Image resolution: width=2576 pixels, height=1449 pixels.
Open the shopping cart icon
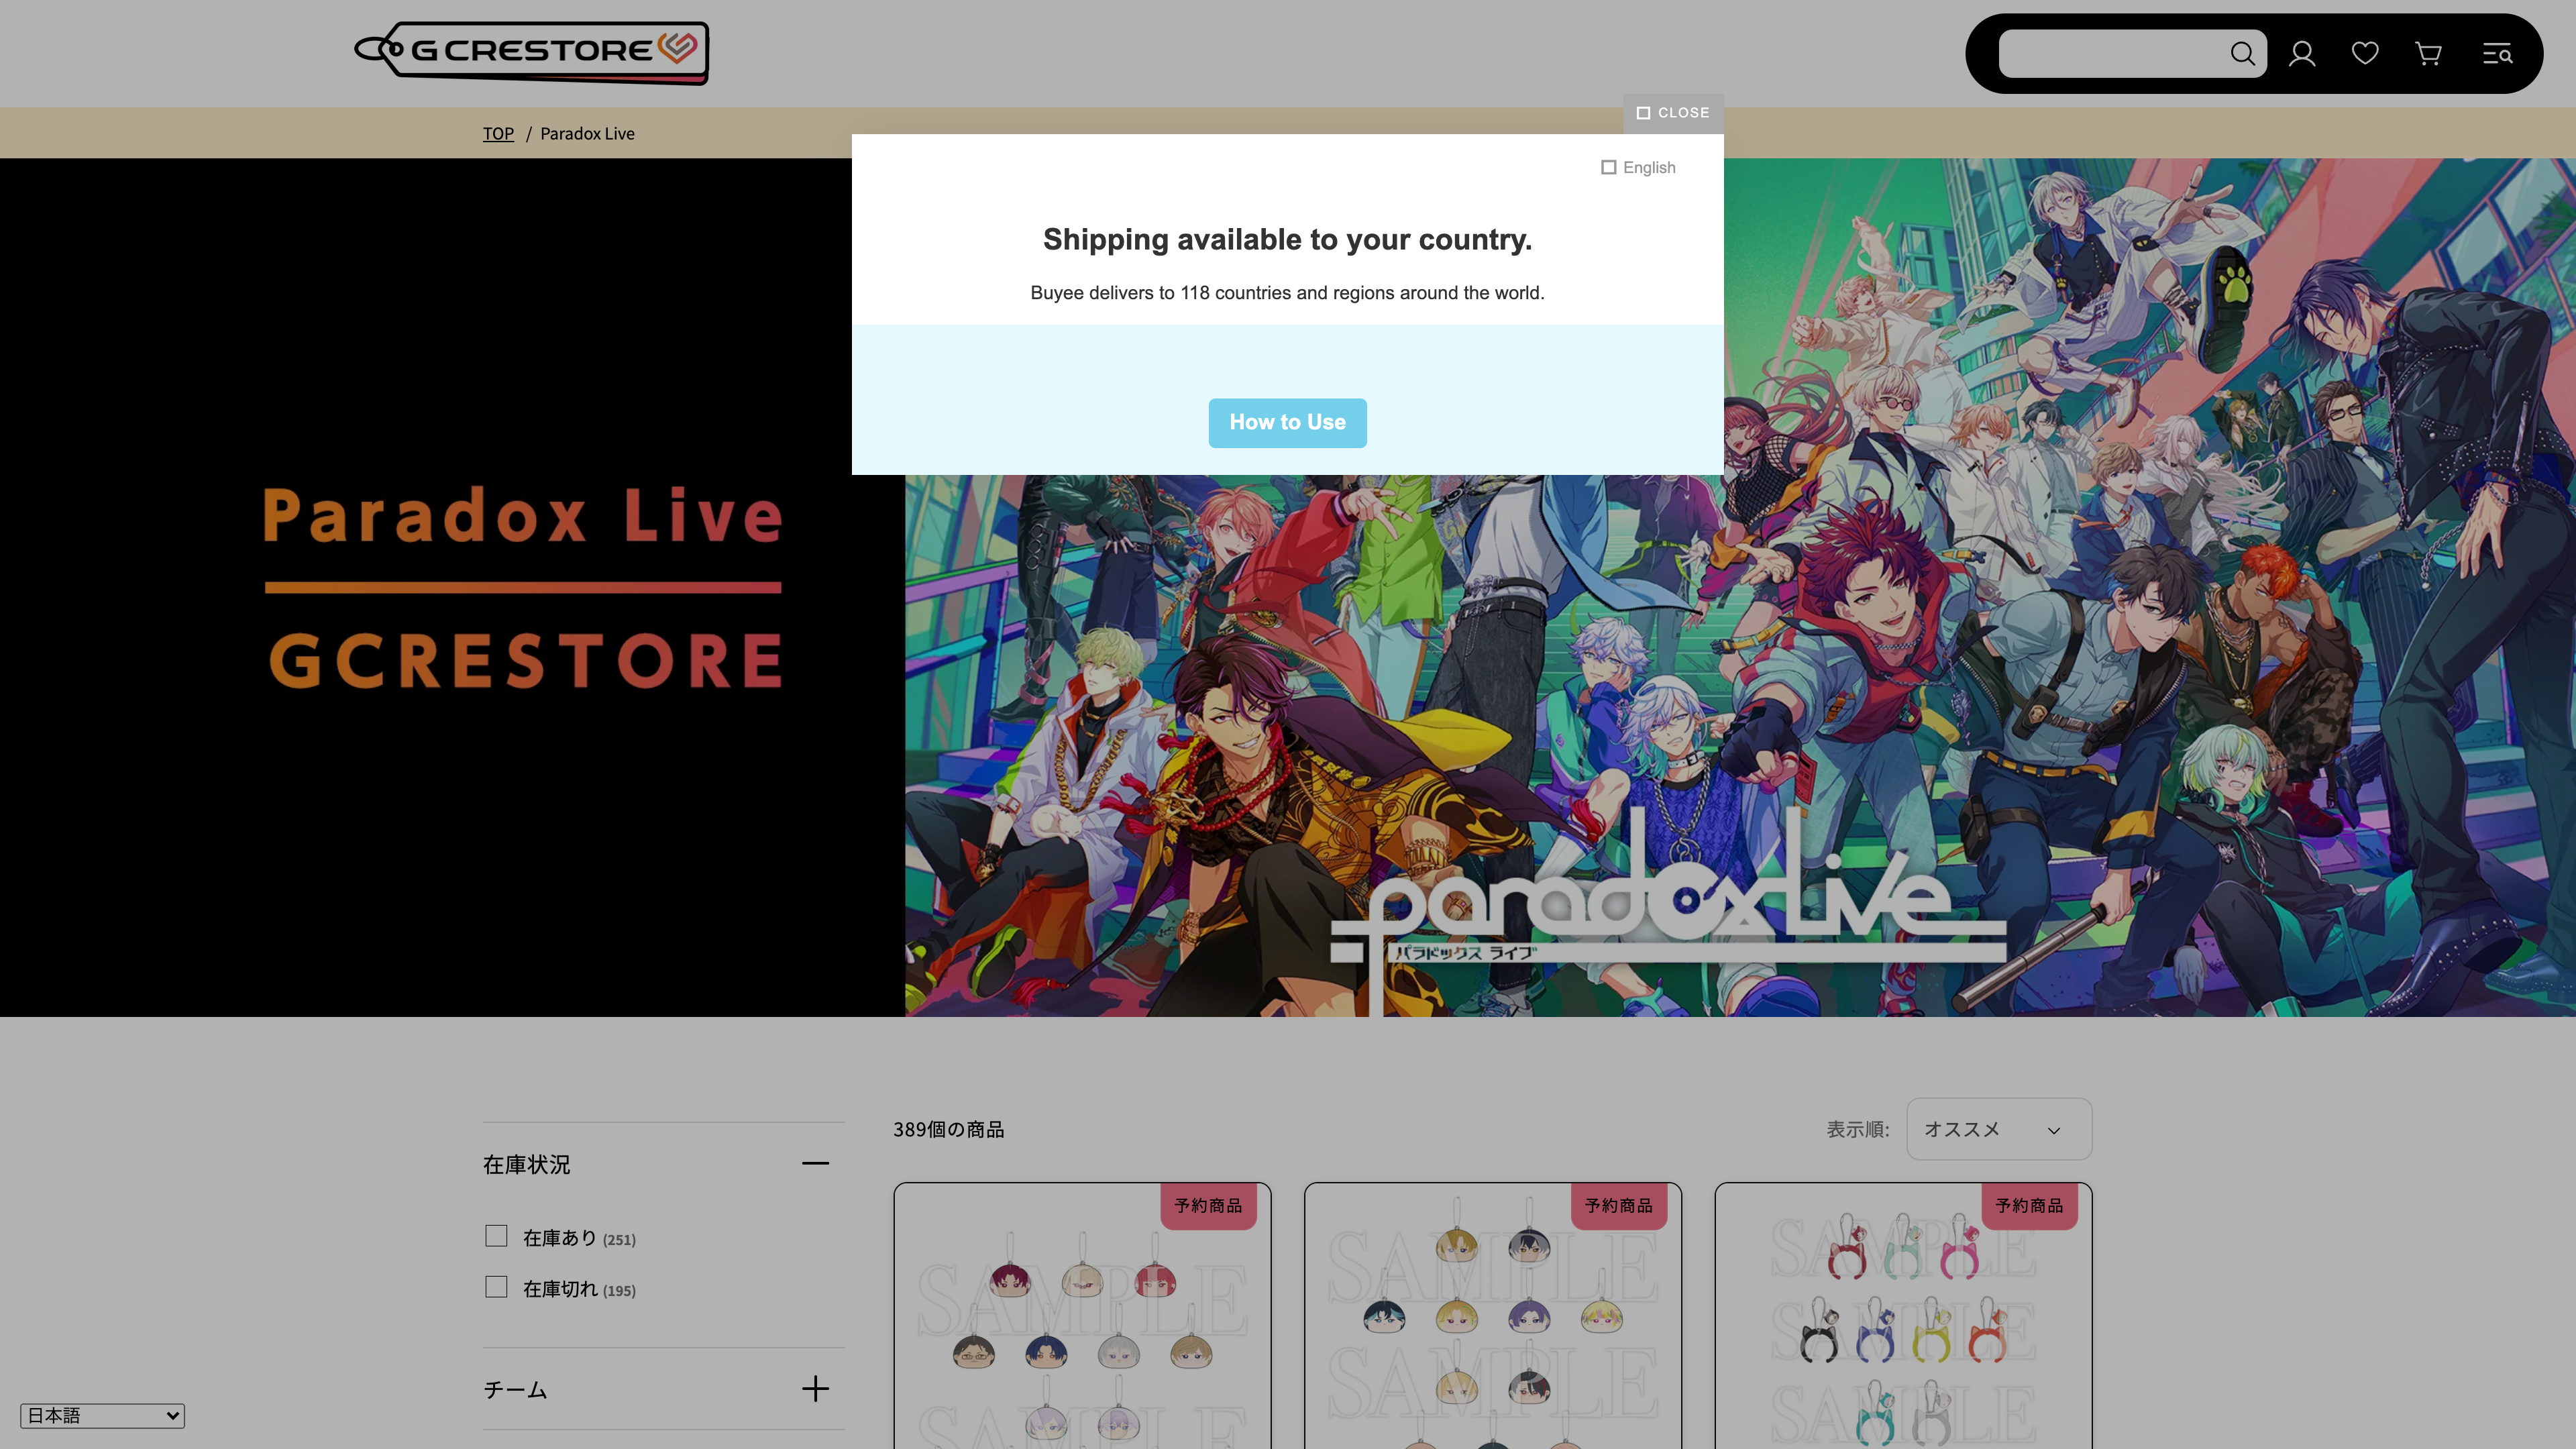[x=2428, y=53]
